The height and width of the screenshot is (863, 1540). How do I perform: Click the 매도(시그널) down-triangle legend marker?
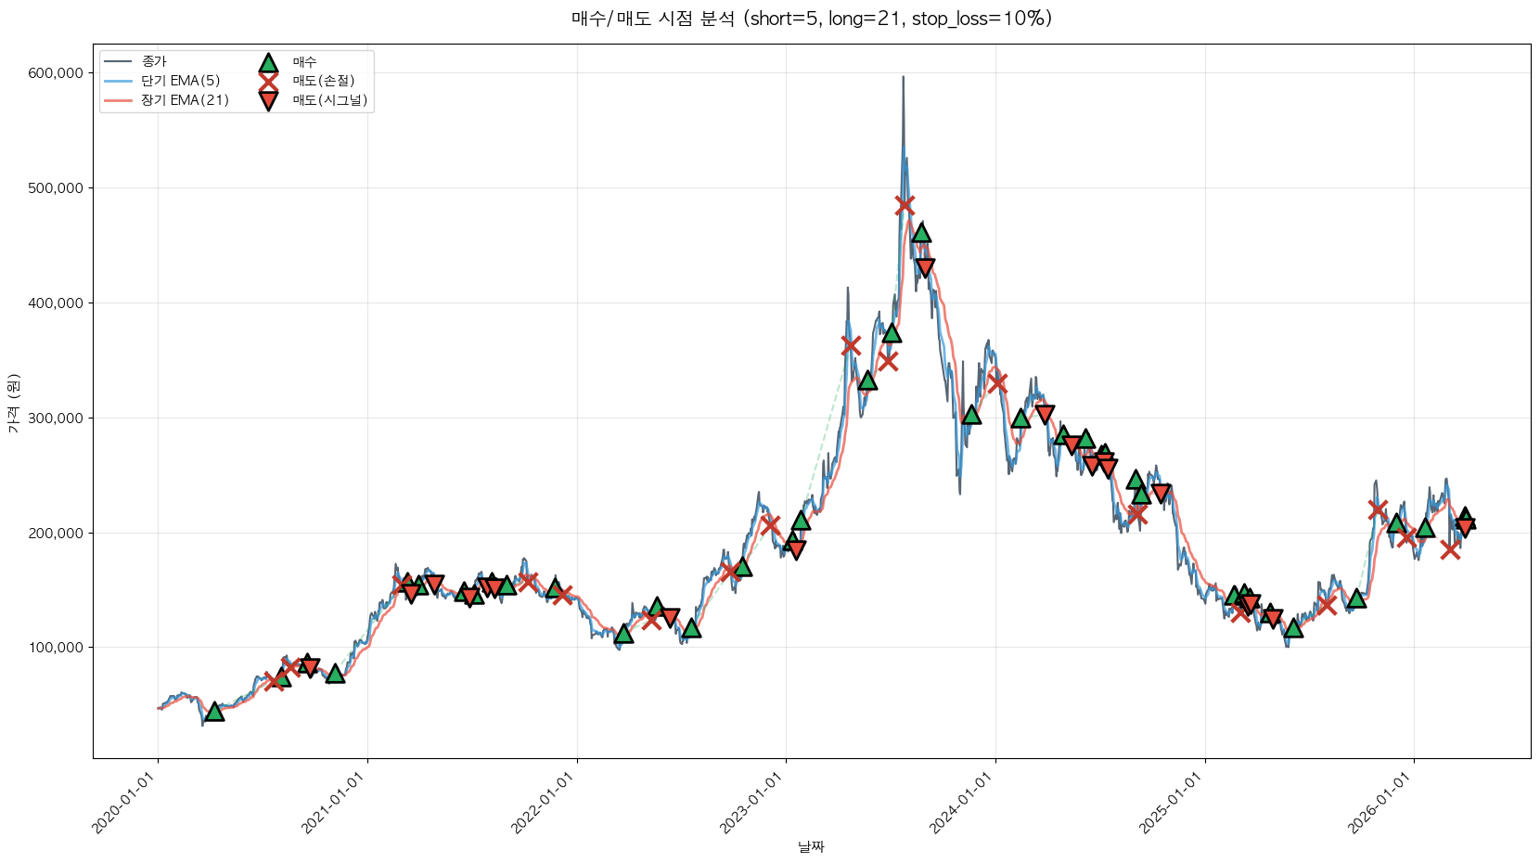268,101
